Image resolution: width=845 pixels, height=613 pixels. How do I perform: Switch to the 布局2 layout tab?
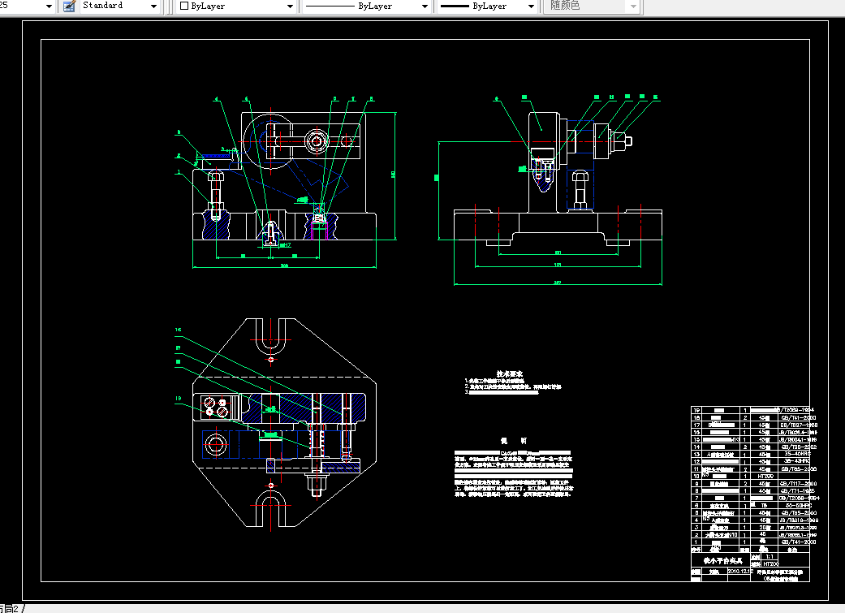11,608
